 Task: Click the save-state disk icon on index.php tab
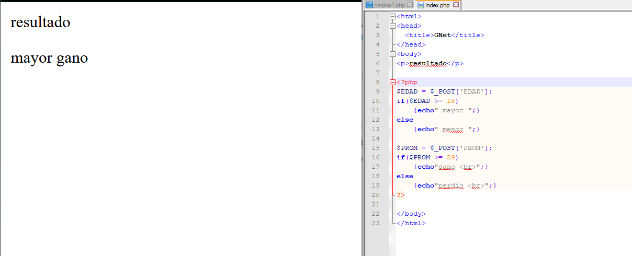point(421,5)
